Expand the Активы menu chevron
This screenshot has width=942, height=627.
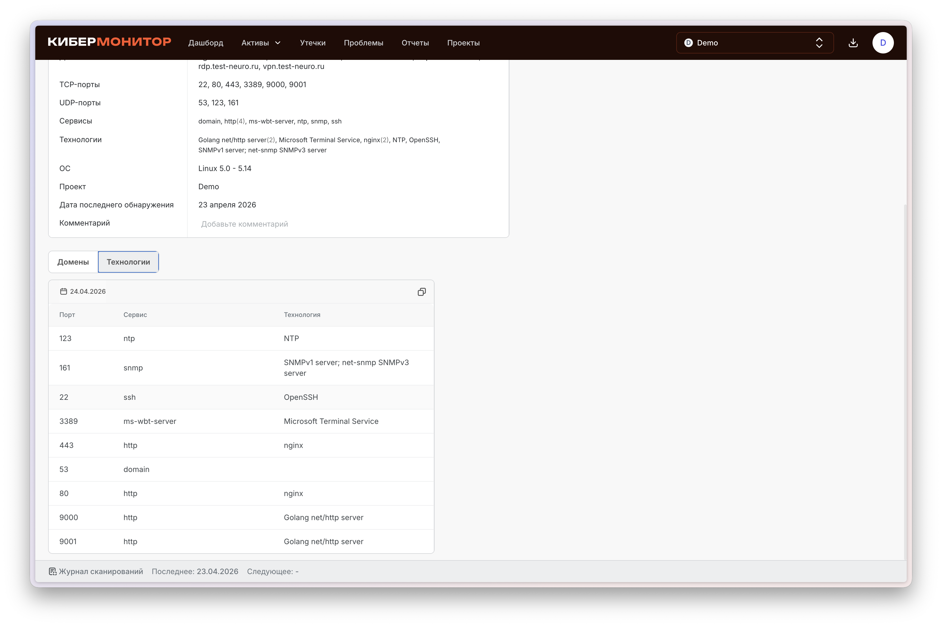click(x=278, y=43)
